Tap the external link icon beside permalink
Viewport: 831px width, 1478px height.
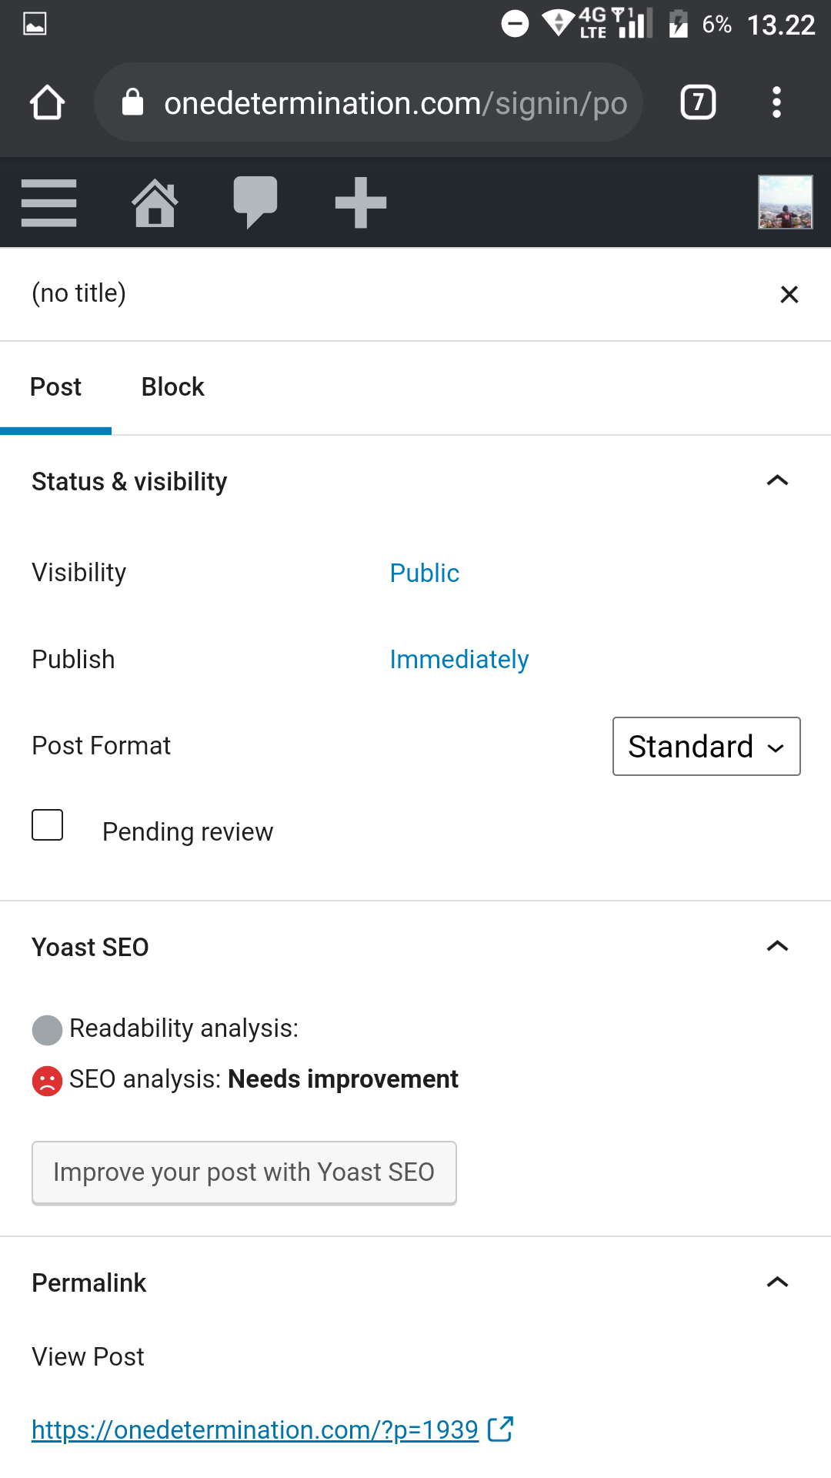501,1429
